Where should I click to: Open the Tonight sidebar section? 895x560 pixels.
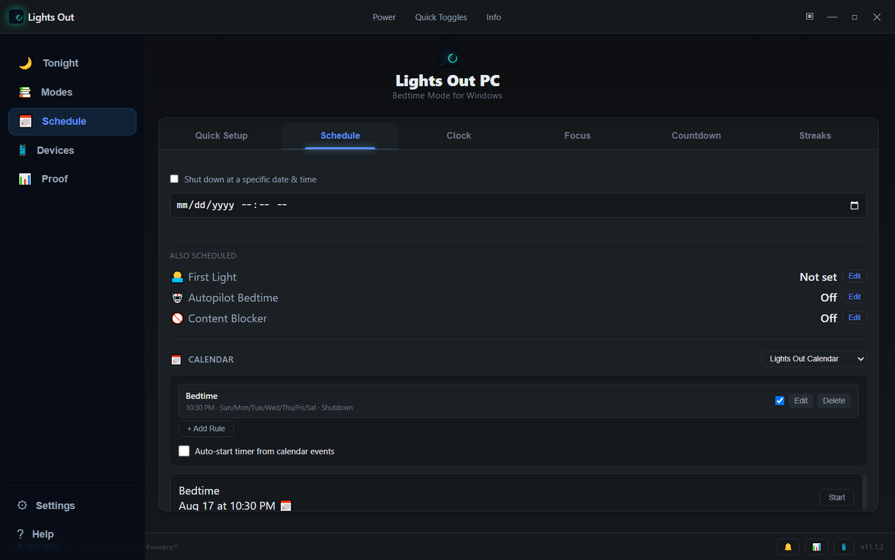tap(72, 63)
